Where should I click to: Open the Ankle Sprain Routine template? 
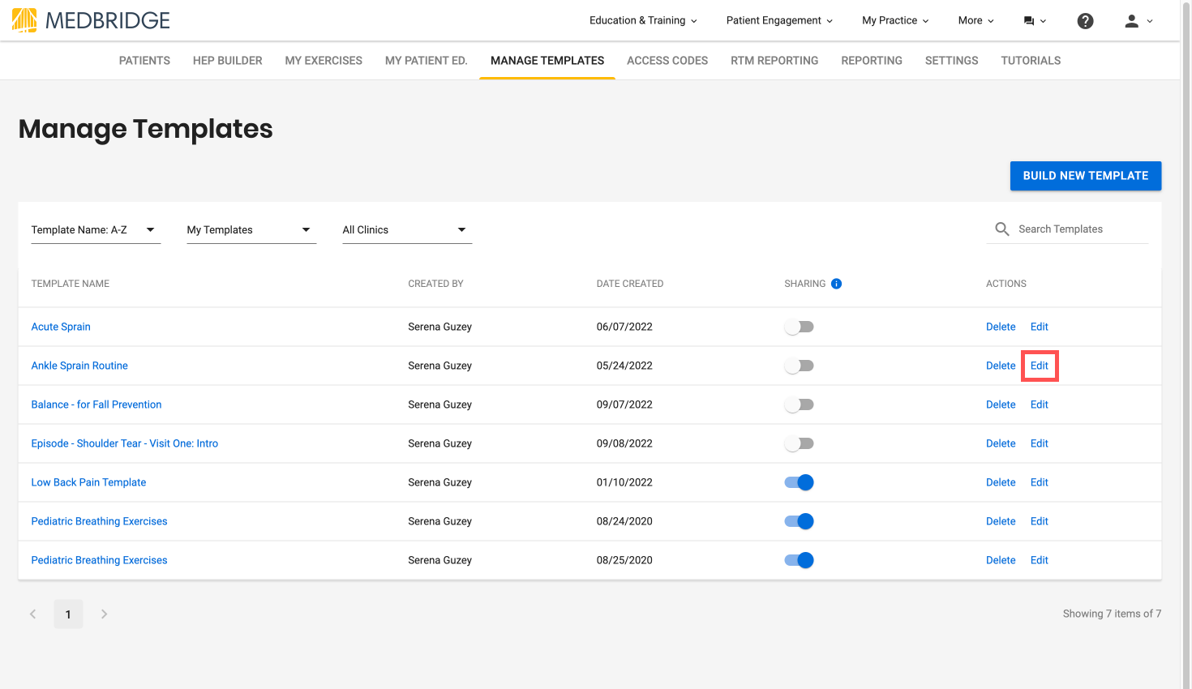pyautogui.click(x=79, y=366)
